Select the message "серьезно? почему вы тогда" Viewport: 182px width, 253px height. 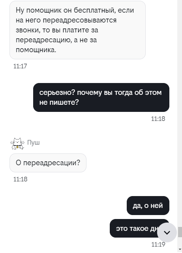[101, 98]
